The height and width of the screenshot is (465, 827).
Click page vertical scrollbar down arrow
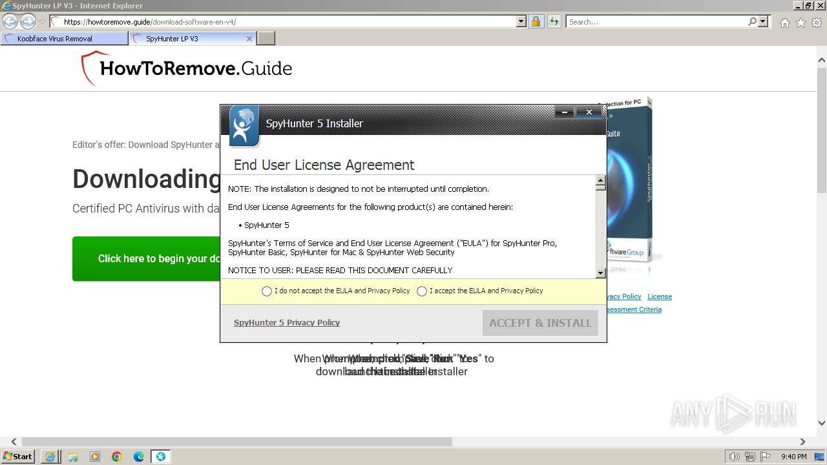point(822,424)
